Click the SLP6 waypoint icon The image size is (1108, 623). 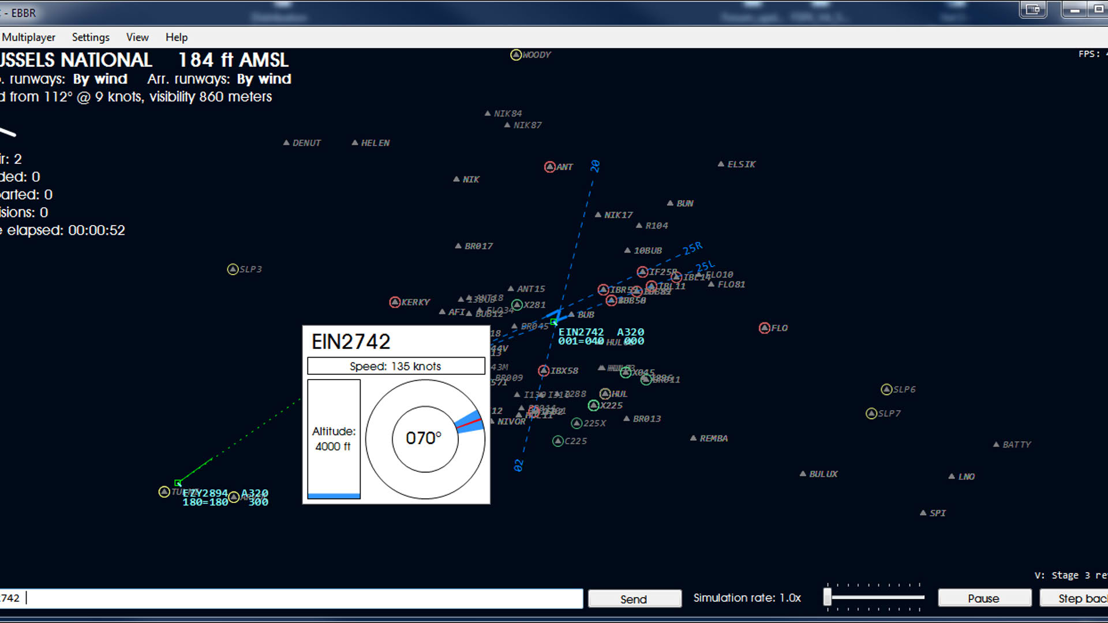tap(887, 389)
